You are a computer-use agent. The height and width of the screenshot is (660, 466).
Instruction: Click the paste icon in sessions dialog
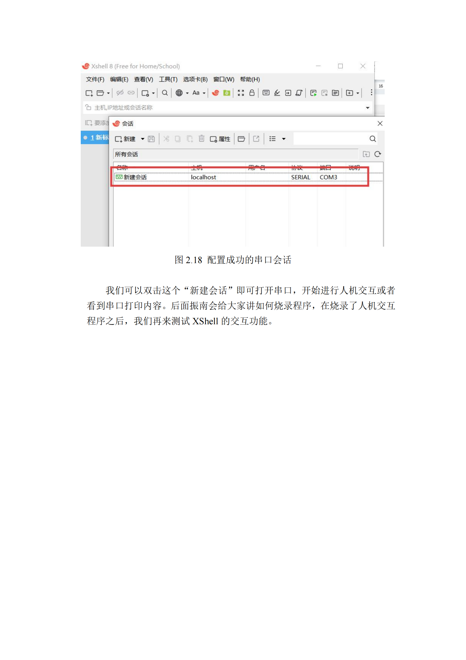190,139
